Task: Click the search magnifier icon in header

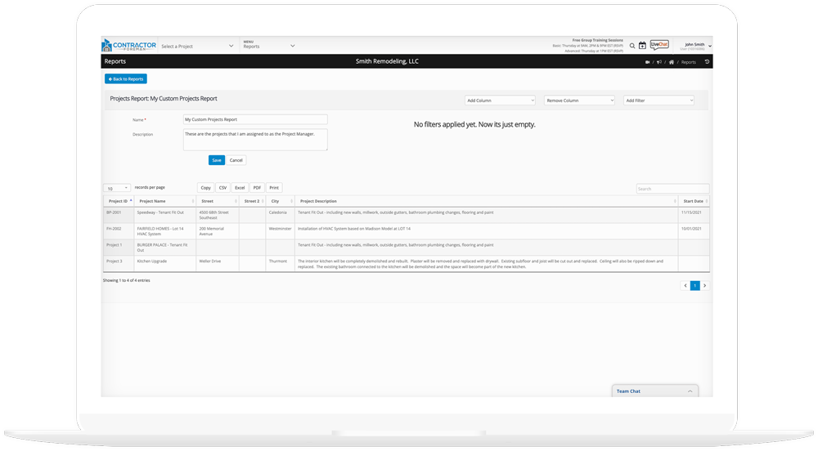Action: coord(632,46)
